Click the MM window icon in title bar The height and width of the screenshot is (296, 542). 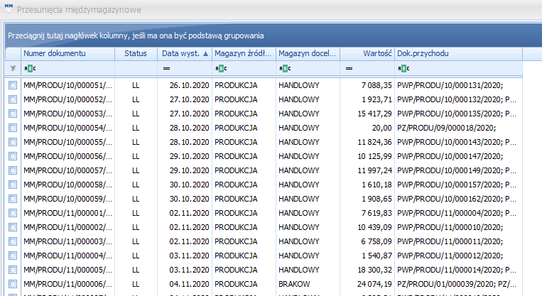pos(9,9)
